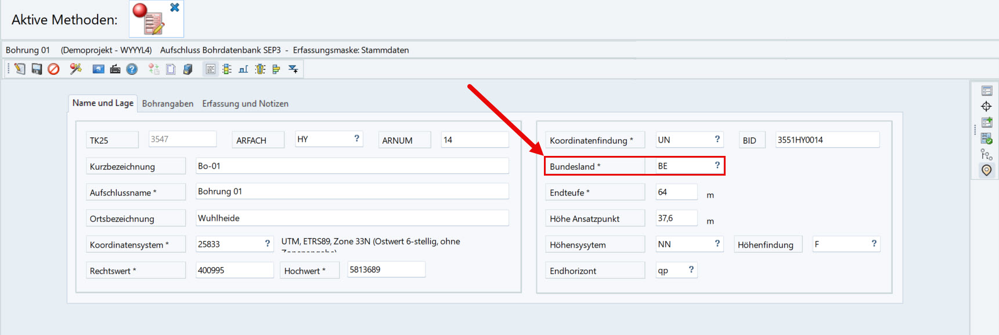The width and height of the screenshot is (999, 335).
Task: Open ARFACH lookup next to HY
Action: click(x=357, y=139)
